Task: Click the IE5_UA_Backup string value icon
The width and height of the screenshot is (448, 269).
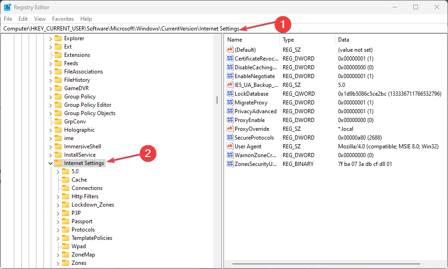Action: pos(230,85)
